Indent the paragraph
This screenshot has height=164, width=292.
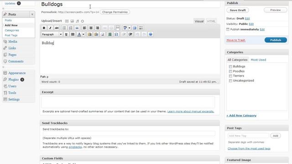pos(130,35)
